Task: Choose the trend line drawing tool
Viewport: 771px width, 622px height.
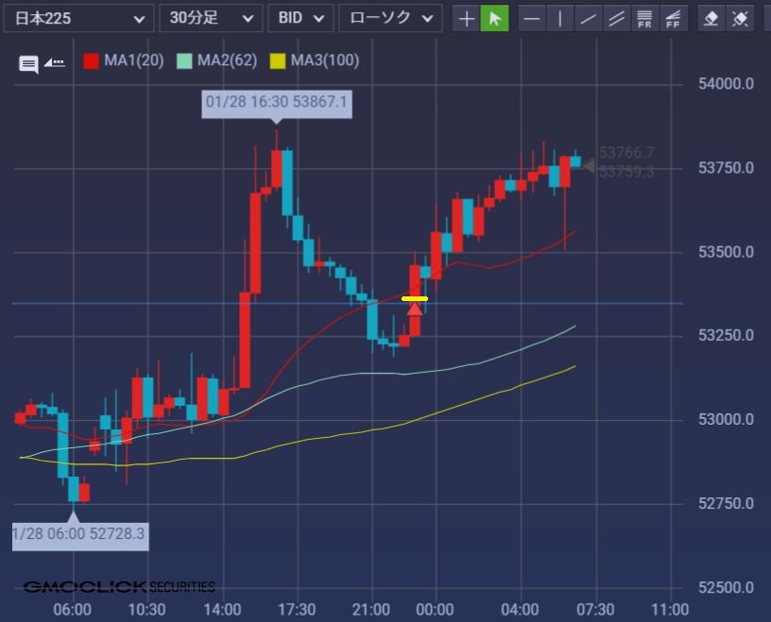Action: pos(589,18)
